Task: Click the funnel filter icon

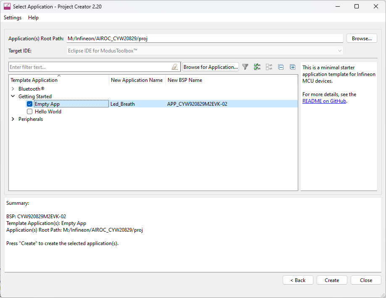Action: pyautogui.click(x=245, y=67)
